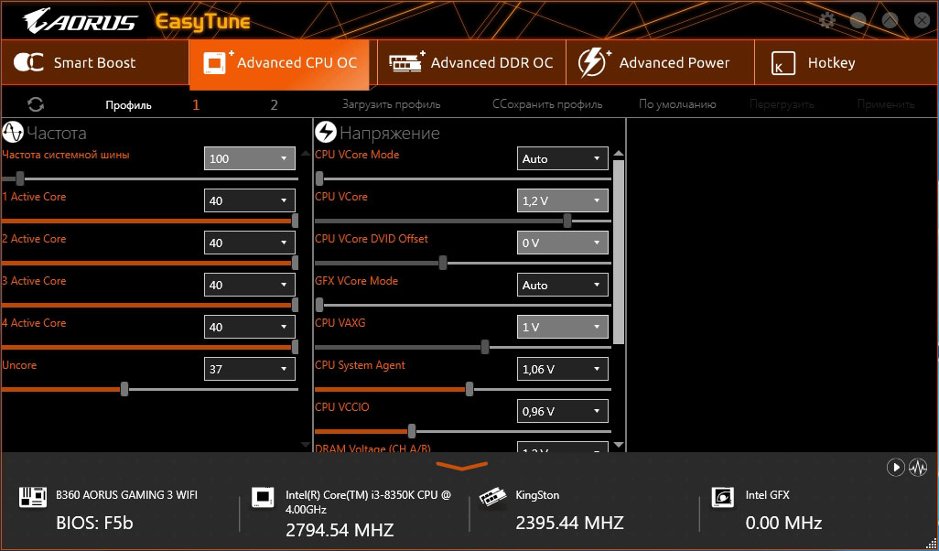939x551 pixels.
Task: Select profile 2
Action: coord(275,105)
